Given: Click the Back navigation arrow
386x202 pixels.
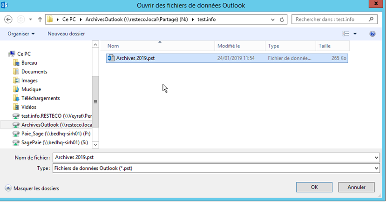Looking at the screenshot, I should point(8,20).
